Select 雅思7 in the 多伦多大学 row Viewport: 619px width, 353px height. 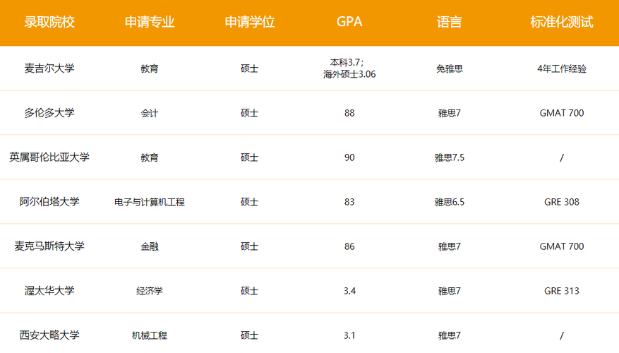click(449, 114)
